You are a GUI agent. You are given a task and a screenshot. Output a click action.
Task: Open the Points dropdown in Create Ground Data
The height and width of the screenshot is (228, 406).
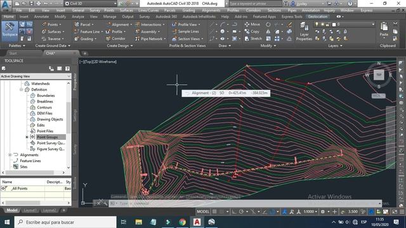coord(52,24)
